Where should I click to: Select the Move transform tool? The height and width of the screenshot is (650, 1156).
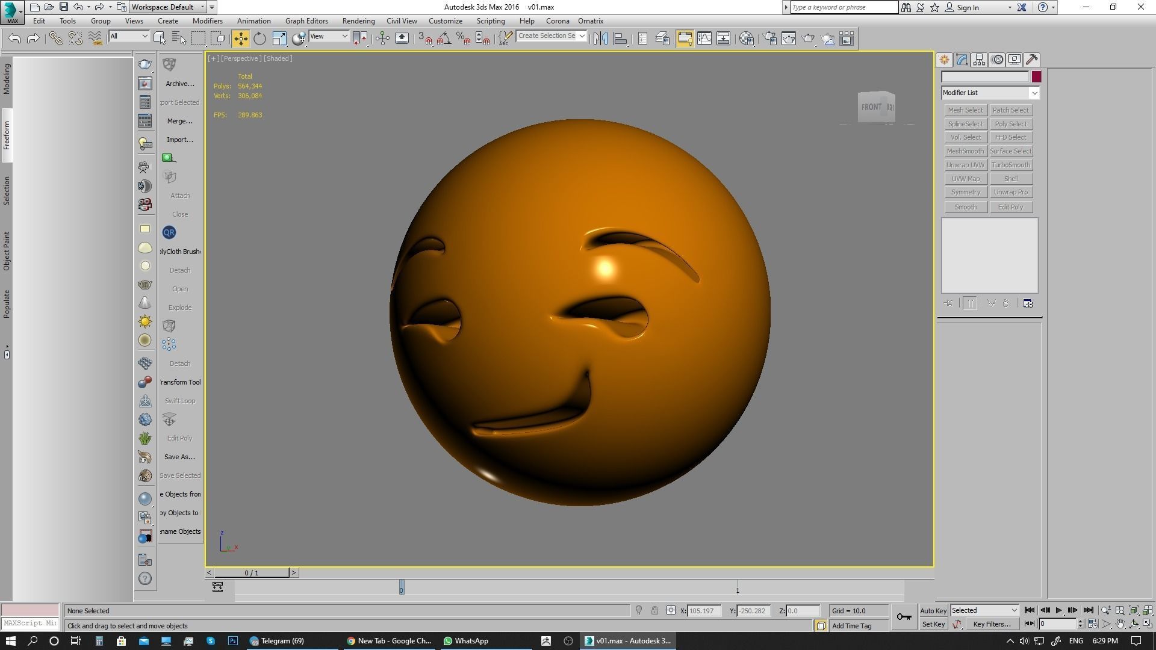[x=240, y=39]
